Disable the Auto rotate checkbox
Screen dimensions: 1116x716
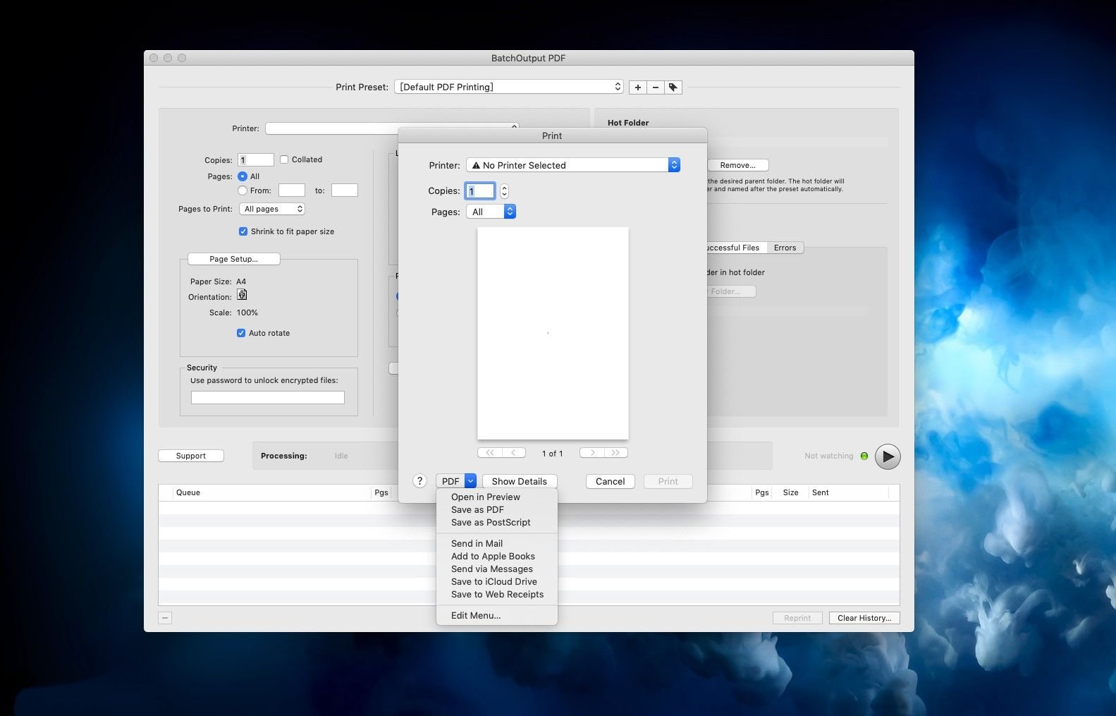(x=241, y=333)
